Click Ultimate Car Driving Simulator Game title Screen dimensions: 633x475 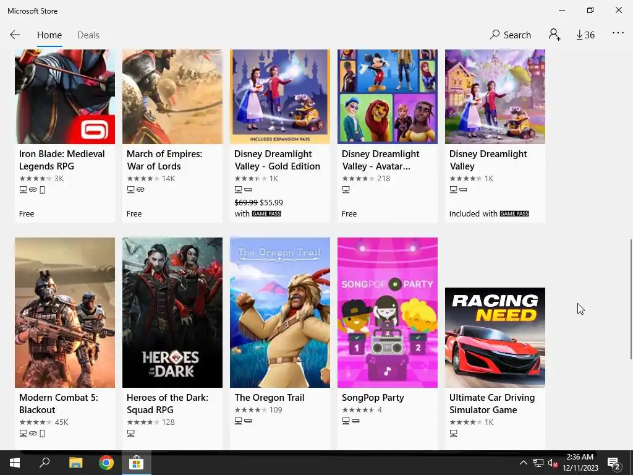(492, 403)
